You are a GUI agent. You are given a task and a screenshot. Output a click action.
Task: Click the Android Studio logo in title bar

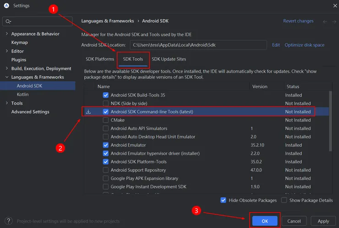pyautogui.click(x=6, y=5)
